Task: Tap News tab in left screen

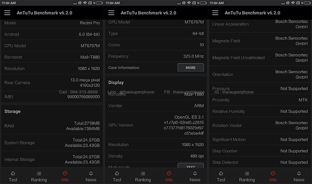Action: (91, 177)
